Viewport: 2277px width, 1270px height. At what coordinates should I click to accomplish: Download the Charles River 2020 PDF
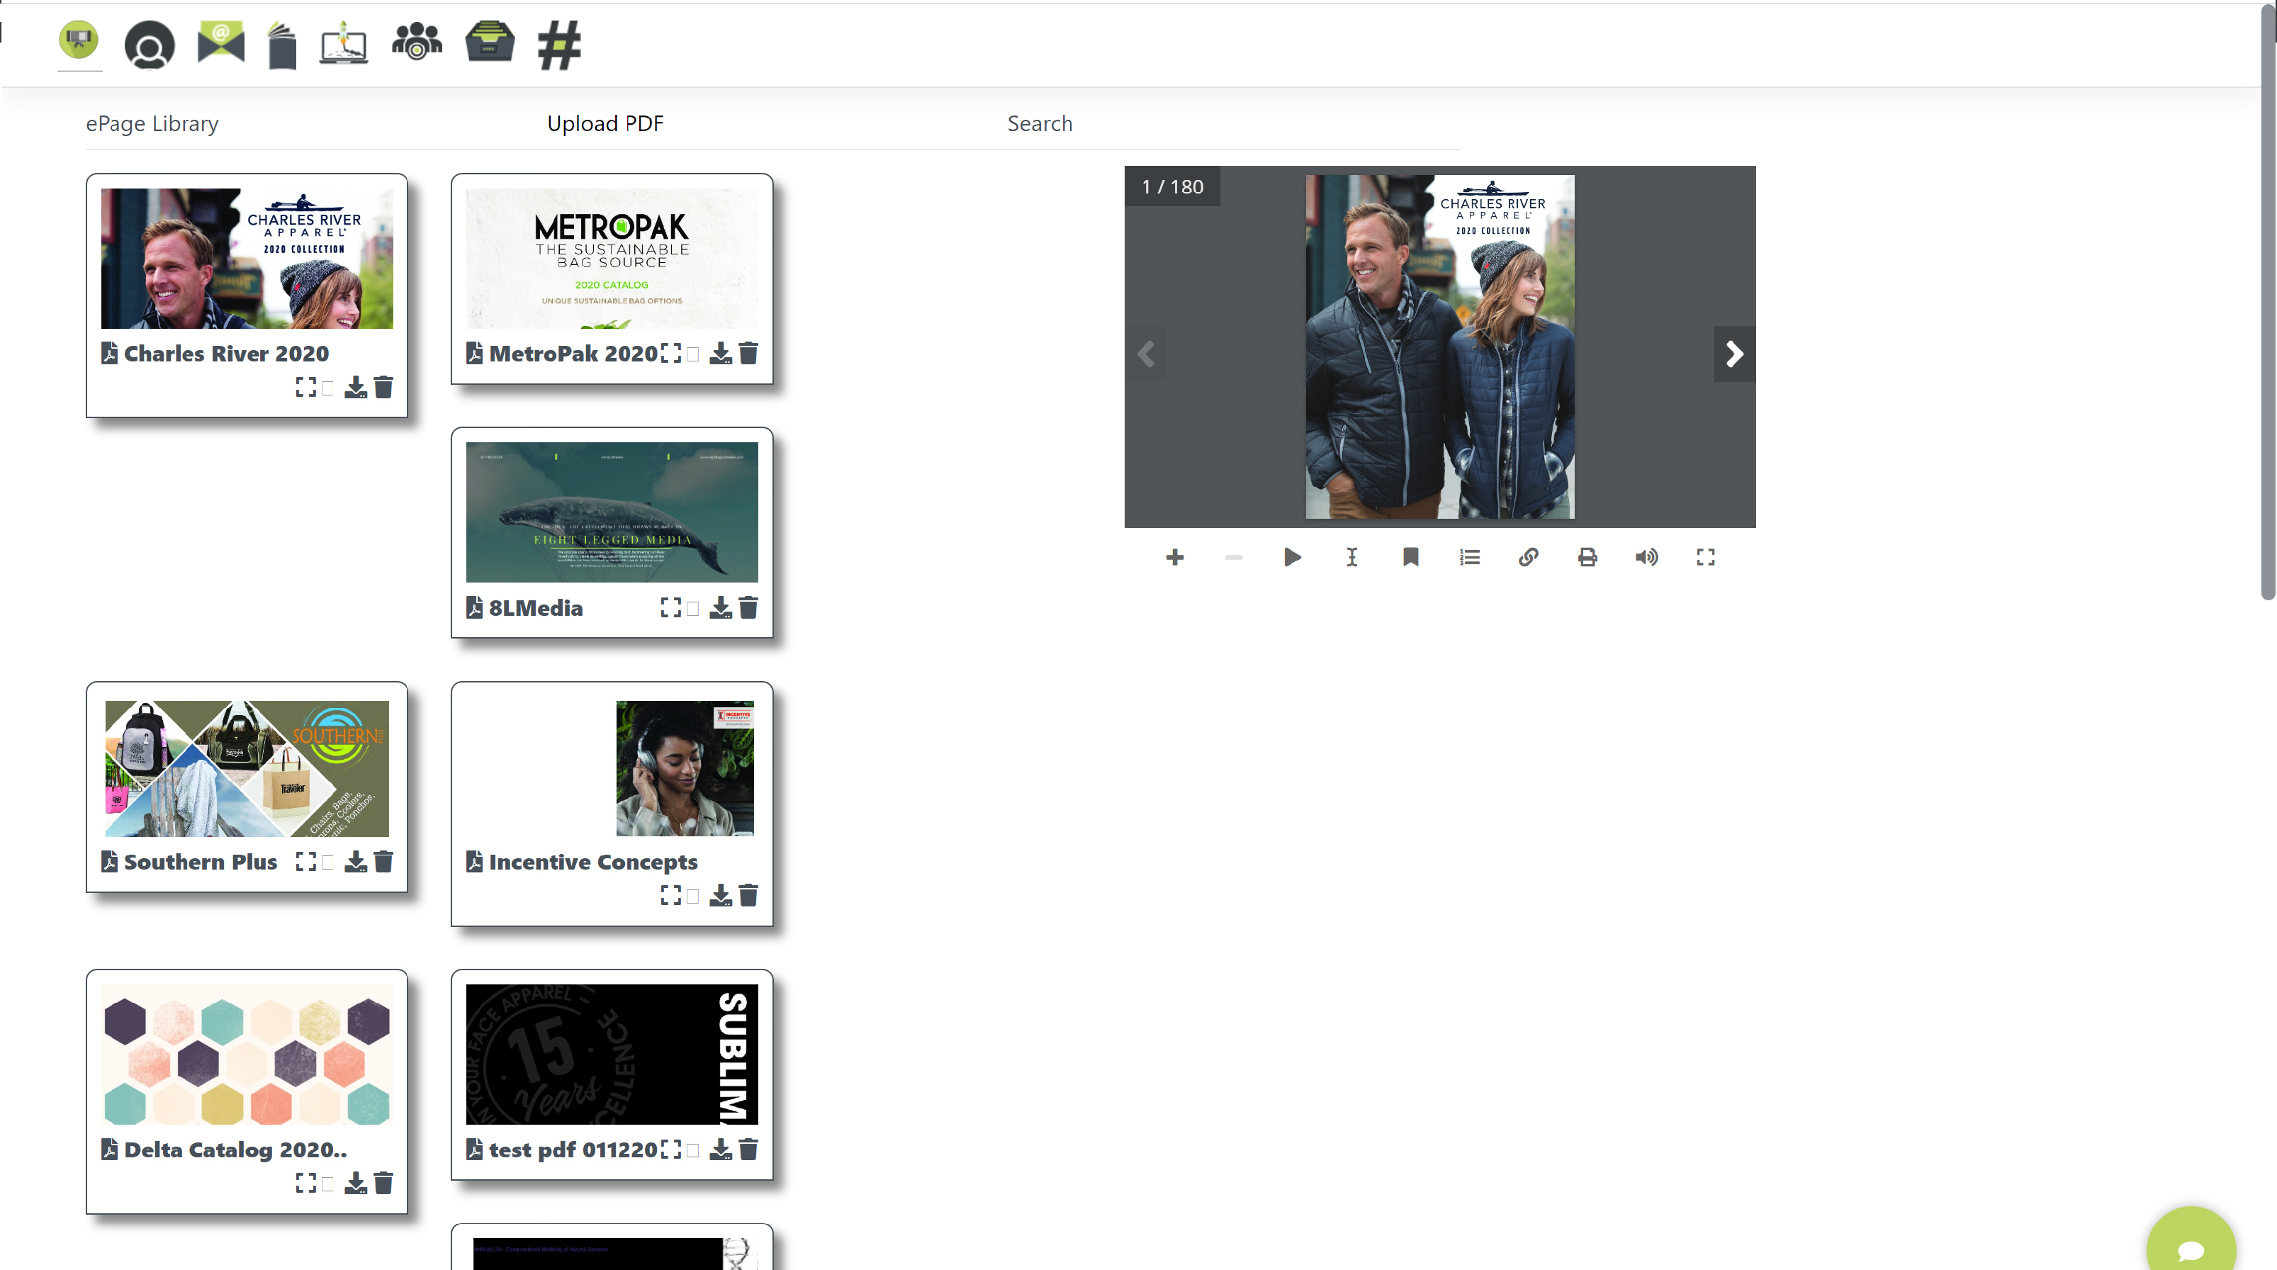pos(355,387)
